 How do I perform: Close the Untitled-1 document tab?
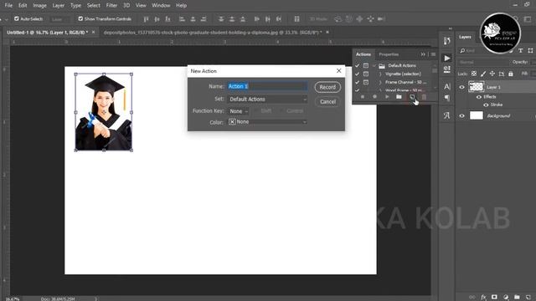93,32
